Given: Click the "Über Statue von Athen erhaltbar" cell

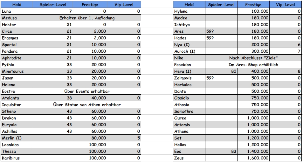Looking at the screenshot, I should coord(87,105).
